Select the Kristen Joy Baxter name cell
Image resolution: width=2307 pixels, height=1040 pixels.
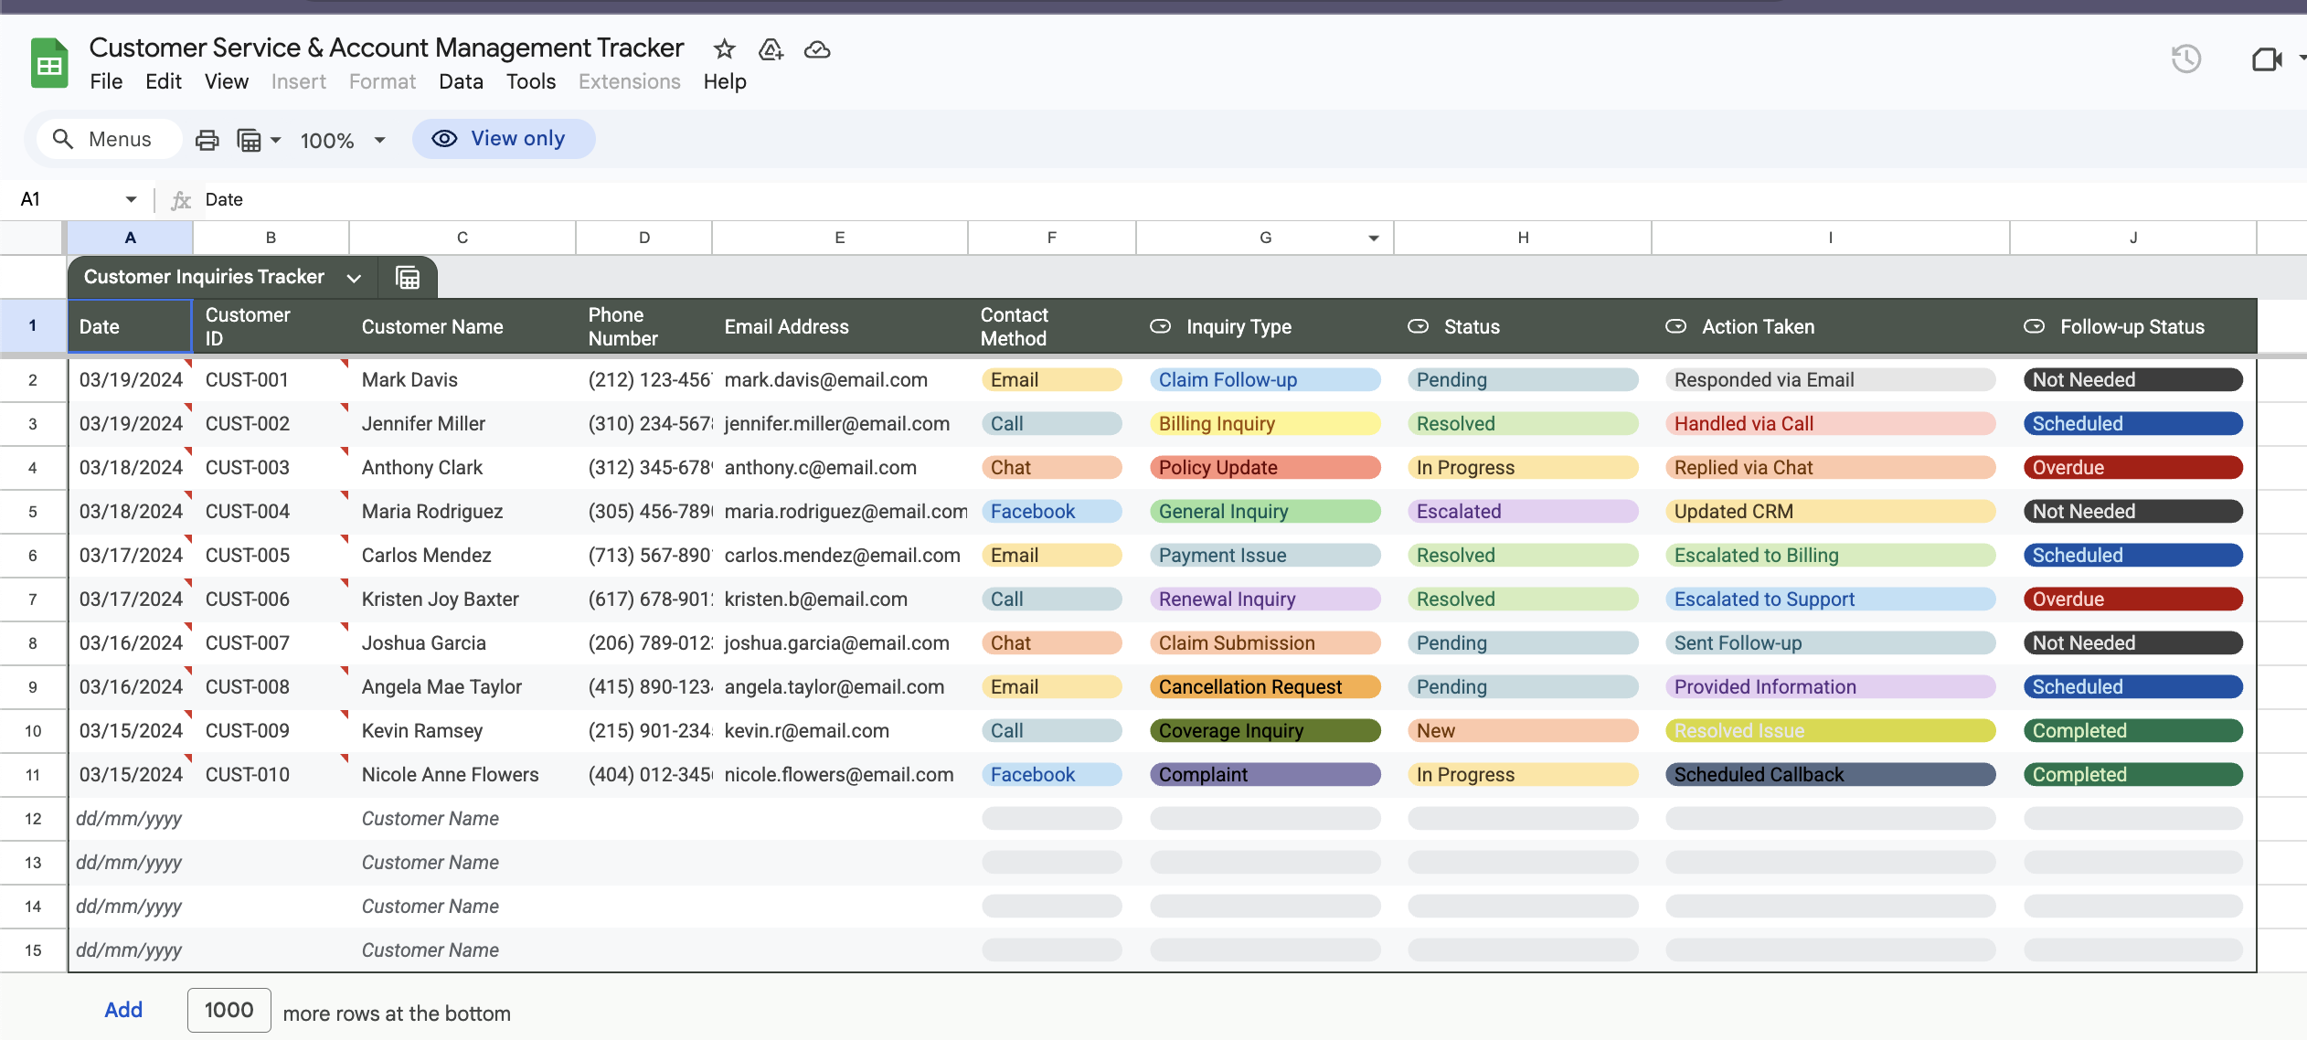462,600
